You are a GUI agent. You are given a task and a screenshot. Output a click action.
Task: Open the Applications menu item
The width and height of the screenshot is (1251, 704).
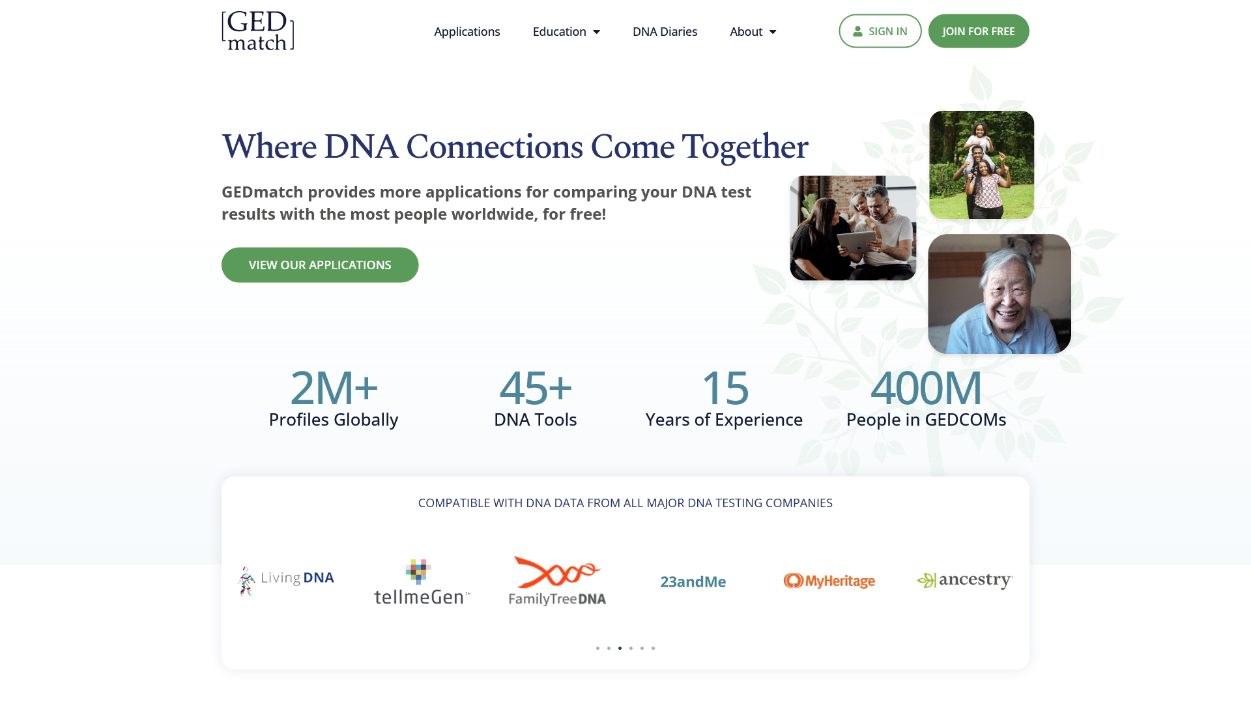[467, 31]
